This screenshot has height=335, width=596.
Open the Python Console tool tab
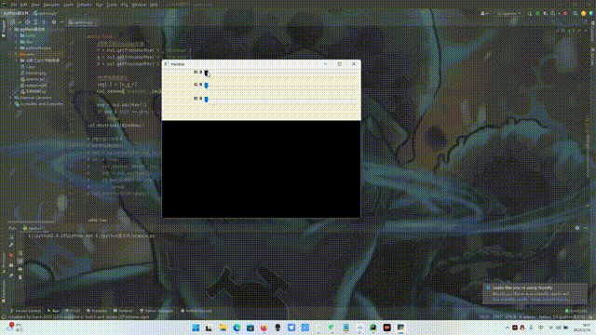pyautogui.click(x=196, y=311)
